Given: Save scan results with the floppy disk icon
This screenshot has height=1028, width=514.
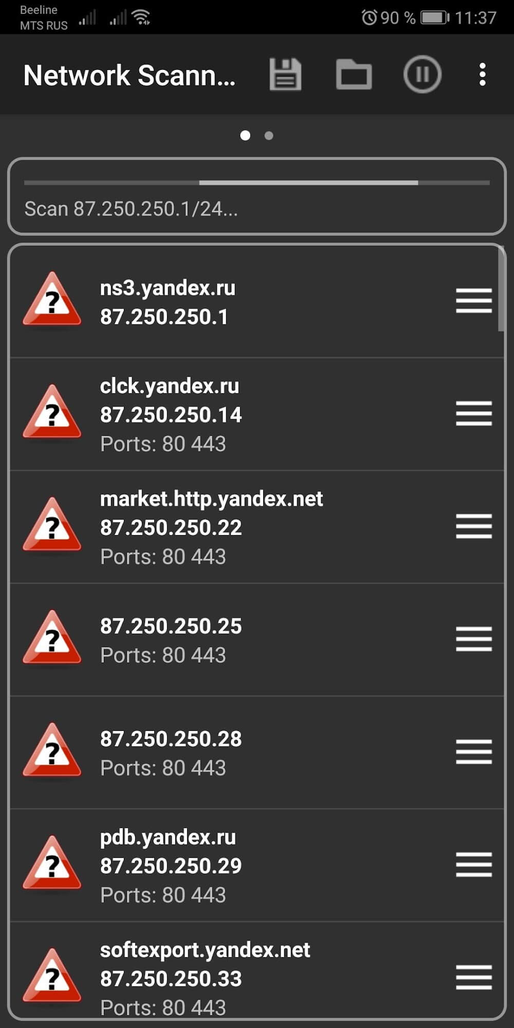Looking at the screenshot, I should [285, 75].
